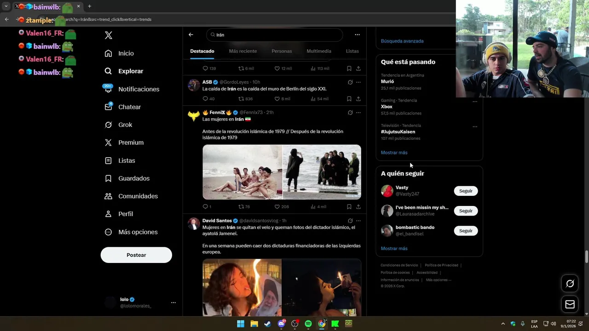Switch to Listas search tab
Viewport: 589px width, 331px height.
click(x=352, y=51)
